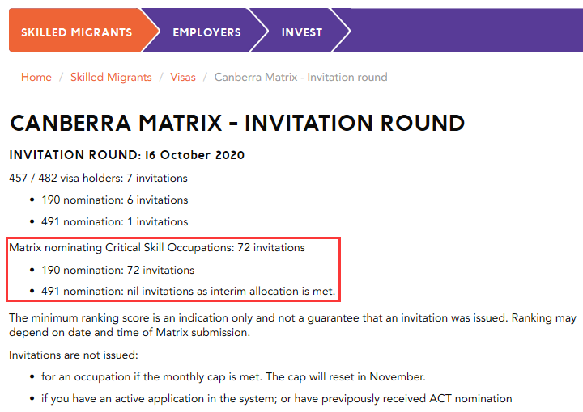Click the minimum ranking score paragraph

click(291, 325)
